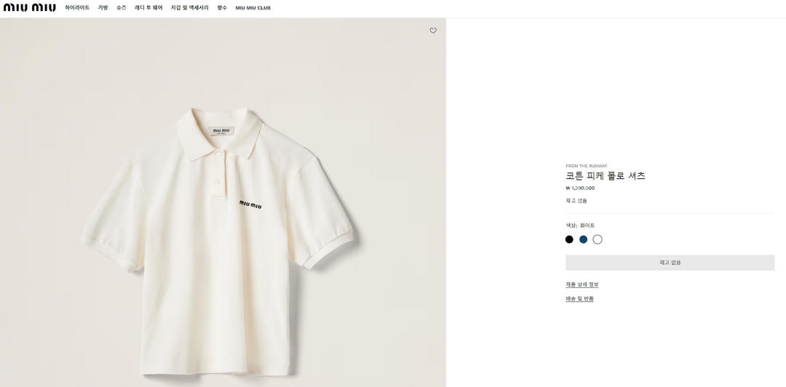Open the 배송 및 반품 link
This screenshot has width=786, height=387.
[579, 299]
